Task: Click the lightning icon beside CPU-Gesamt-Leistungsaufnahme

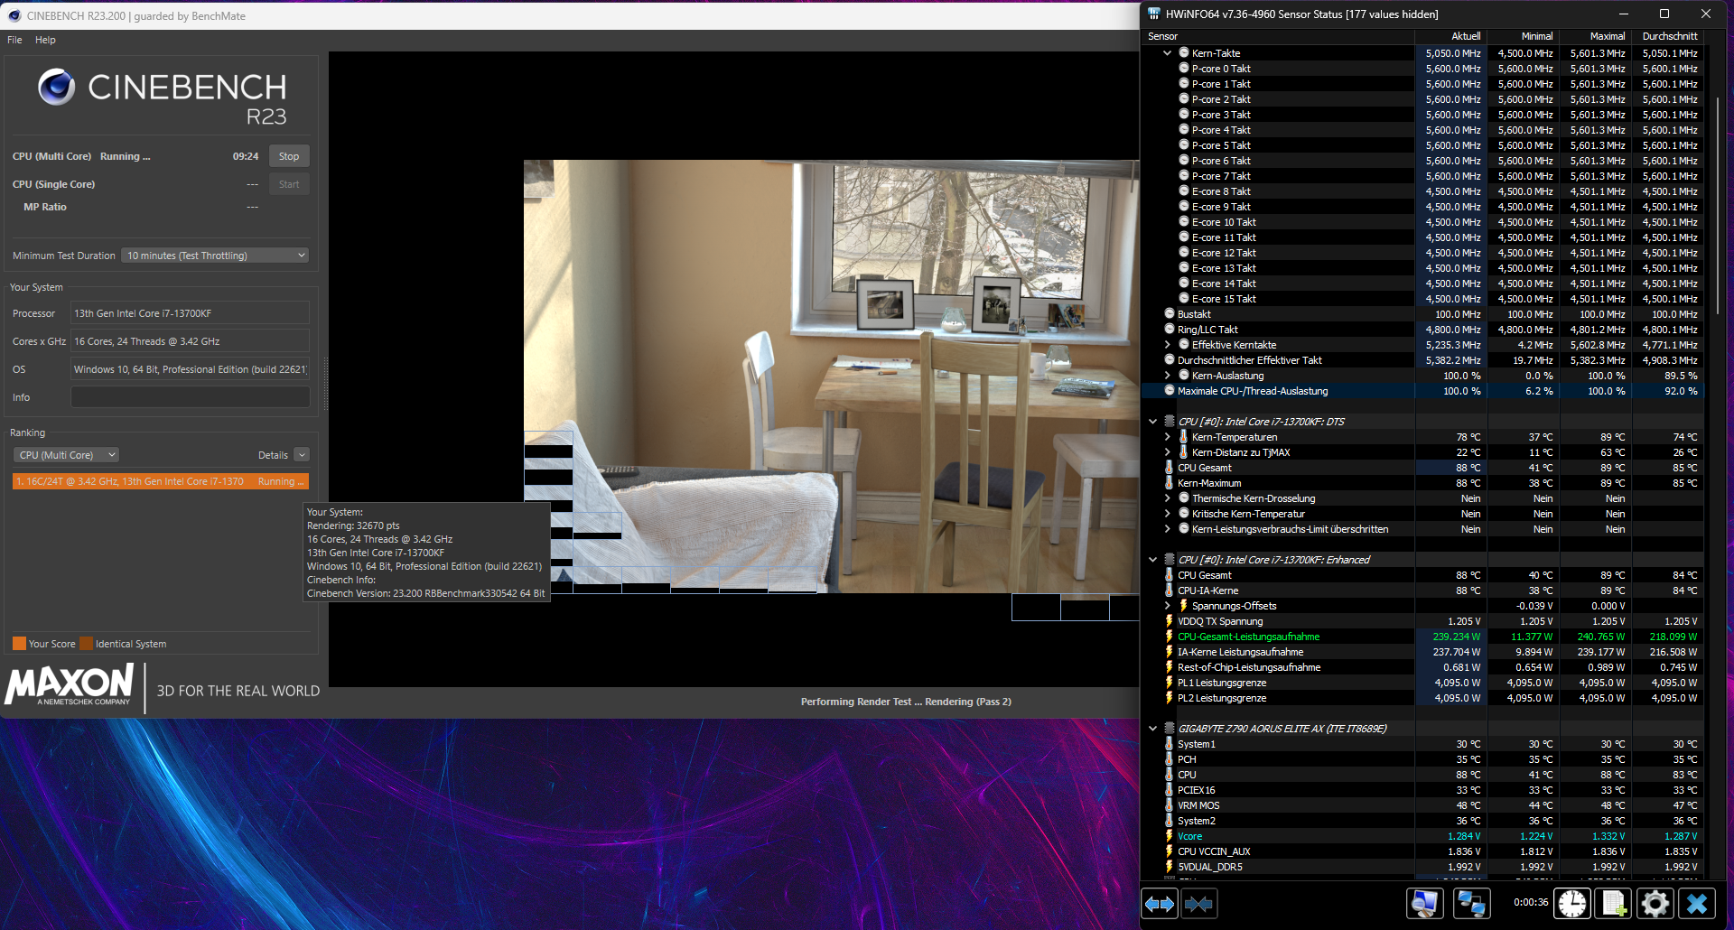Action: coord(1170,636)
